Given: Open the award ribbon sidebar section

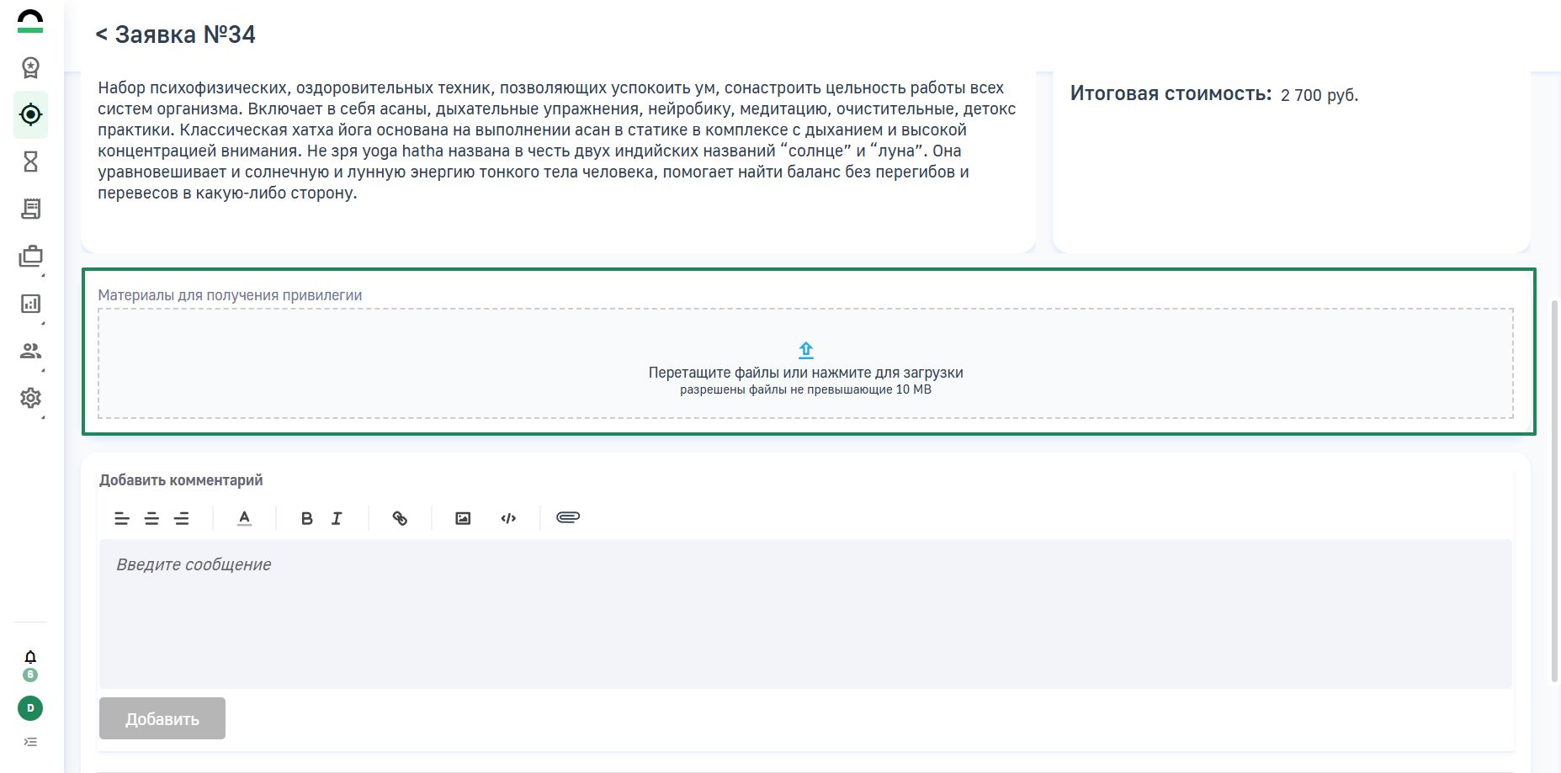Looking at the screenshot, I should (30, 67).
